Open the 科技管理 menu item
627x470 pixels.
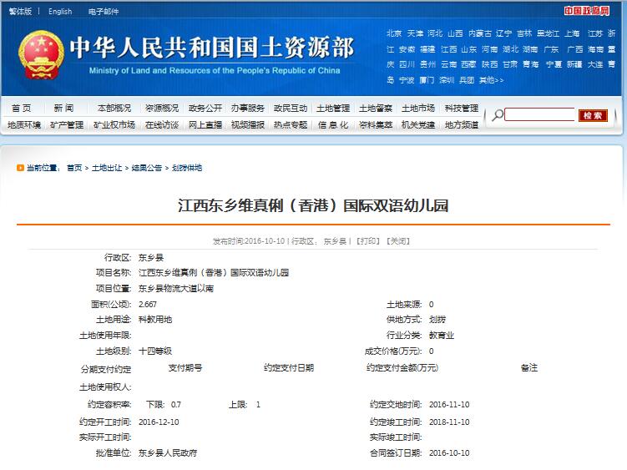462,108
